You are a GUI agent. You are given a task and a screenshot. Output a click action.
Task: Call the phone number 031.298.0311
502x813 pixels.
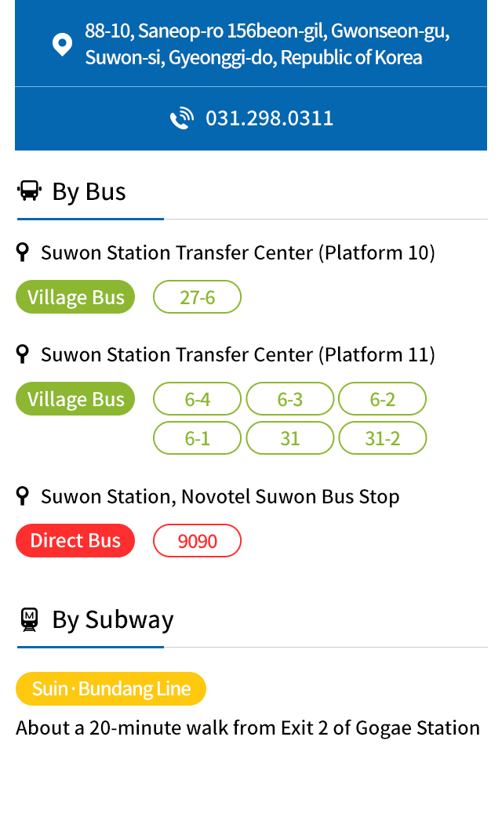coord(269,118)
